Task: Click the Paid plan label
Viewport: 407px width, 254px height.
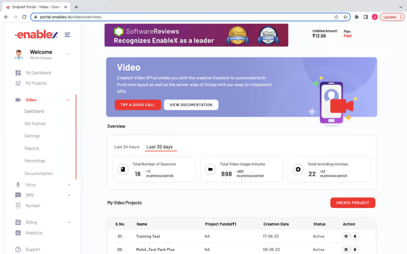Action: click(x=348, y=36)
